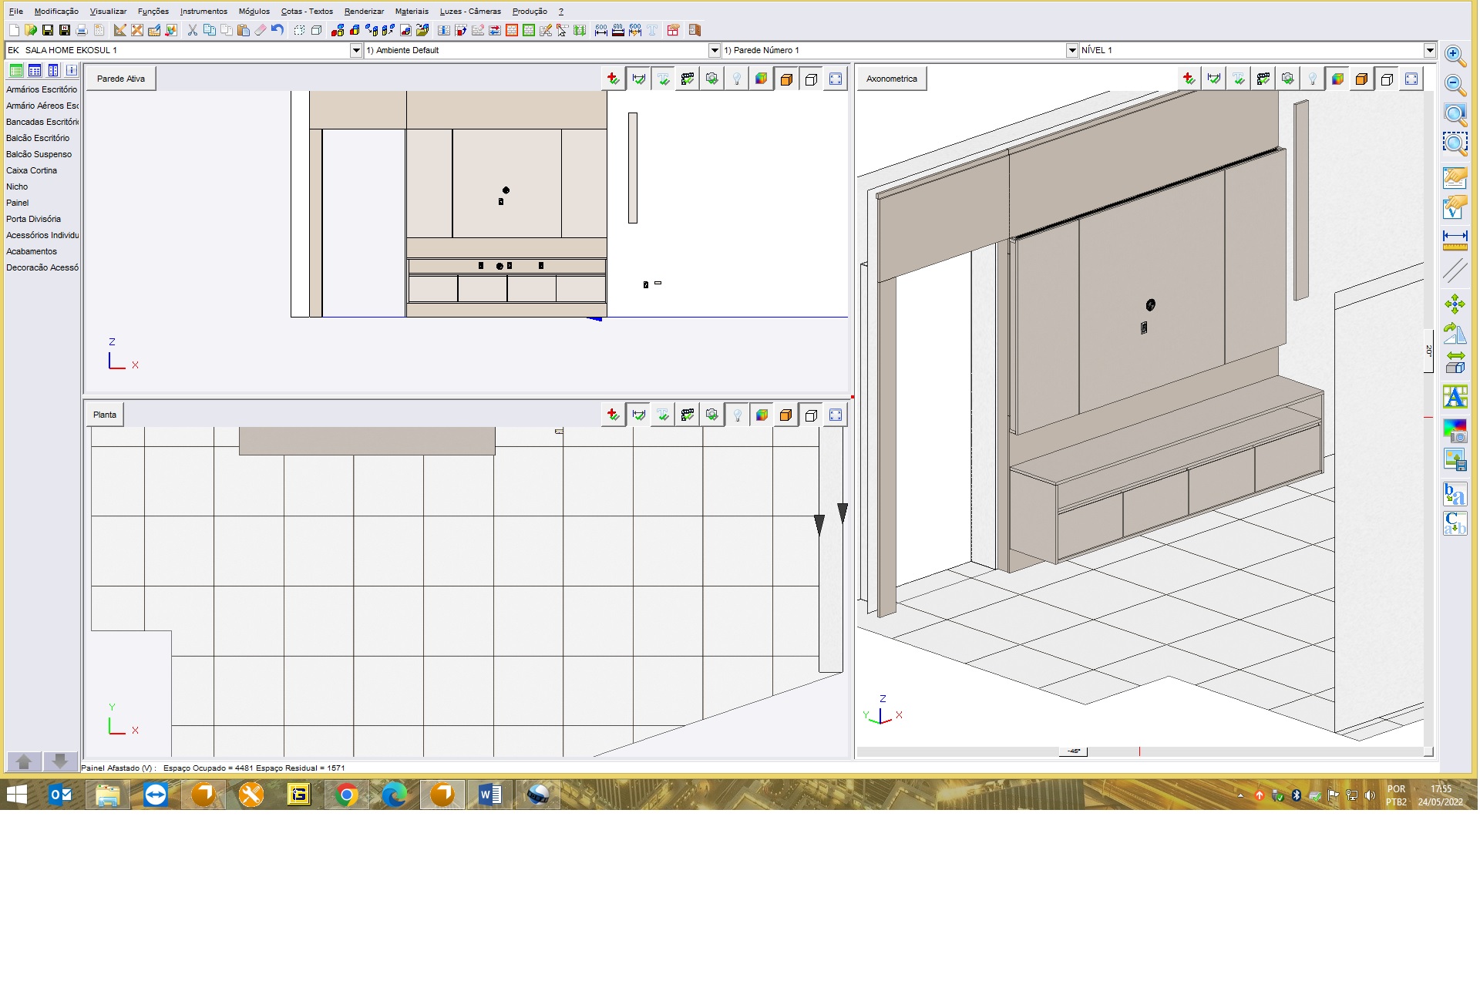Screen dimensions: 1480x988
Task: Print the drawing with the printer icon
Action: (82, 30)
